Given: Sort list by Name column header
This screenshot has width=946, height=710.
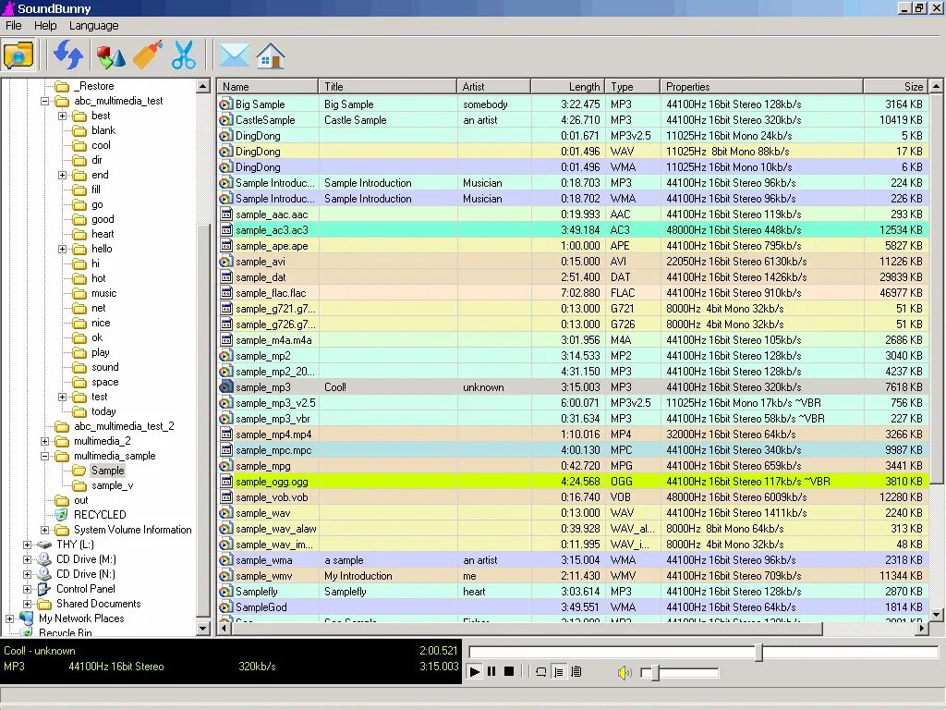Looking at the screenshot, I should [267, 86].
